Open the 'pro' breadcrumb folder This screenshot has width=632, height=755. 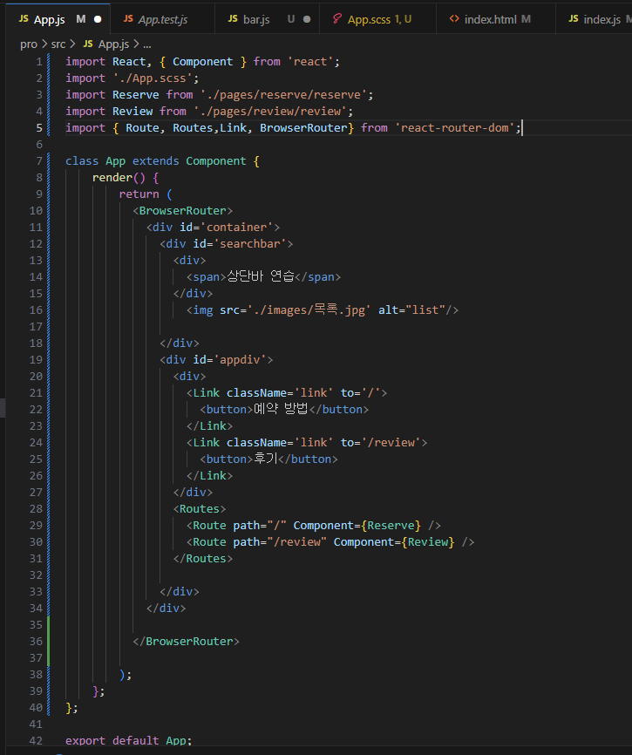[x=29, y=44]
